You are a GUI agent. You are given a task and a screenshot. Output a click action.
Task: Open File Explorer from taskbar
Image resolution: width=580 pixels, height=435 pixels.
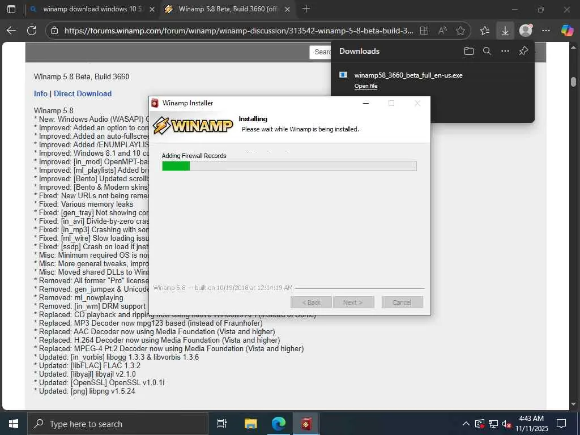click(250, 424)
